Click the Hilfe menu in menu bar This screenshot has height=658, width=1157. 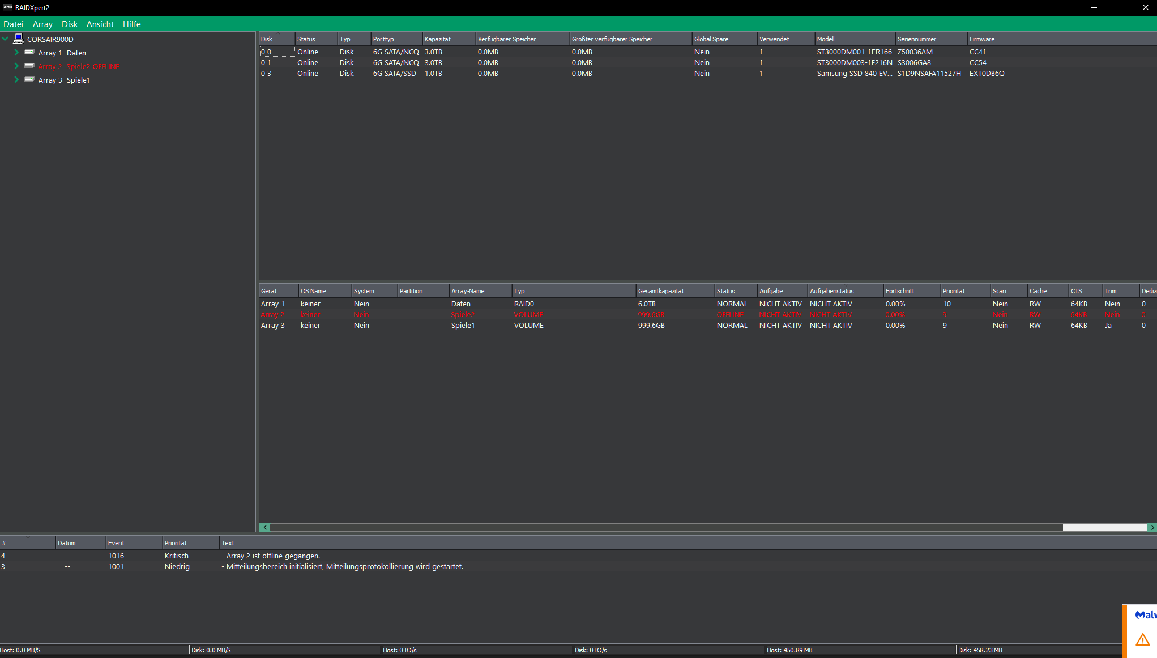(x=131, y=24)
